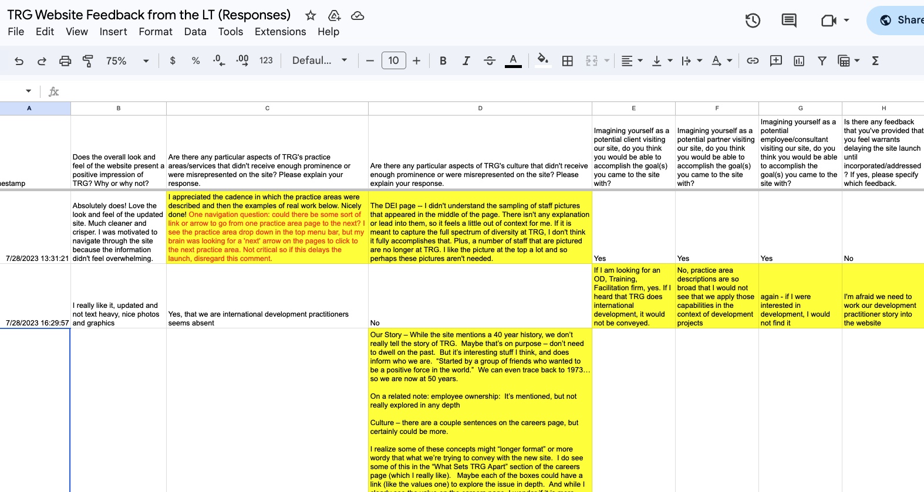
Task: Open the Insert menu
Action: [113, 32]
